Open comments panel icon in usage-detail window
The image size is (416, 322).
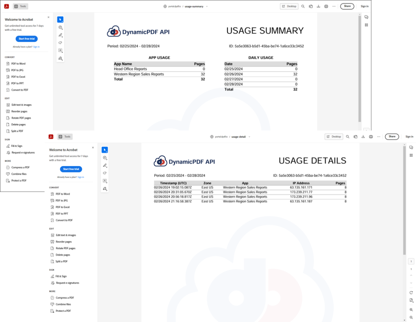411,147
